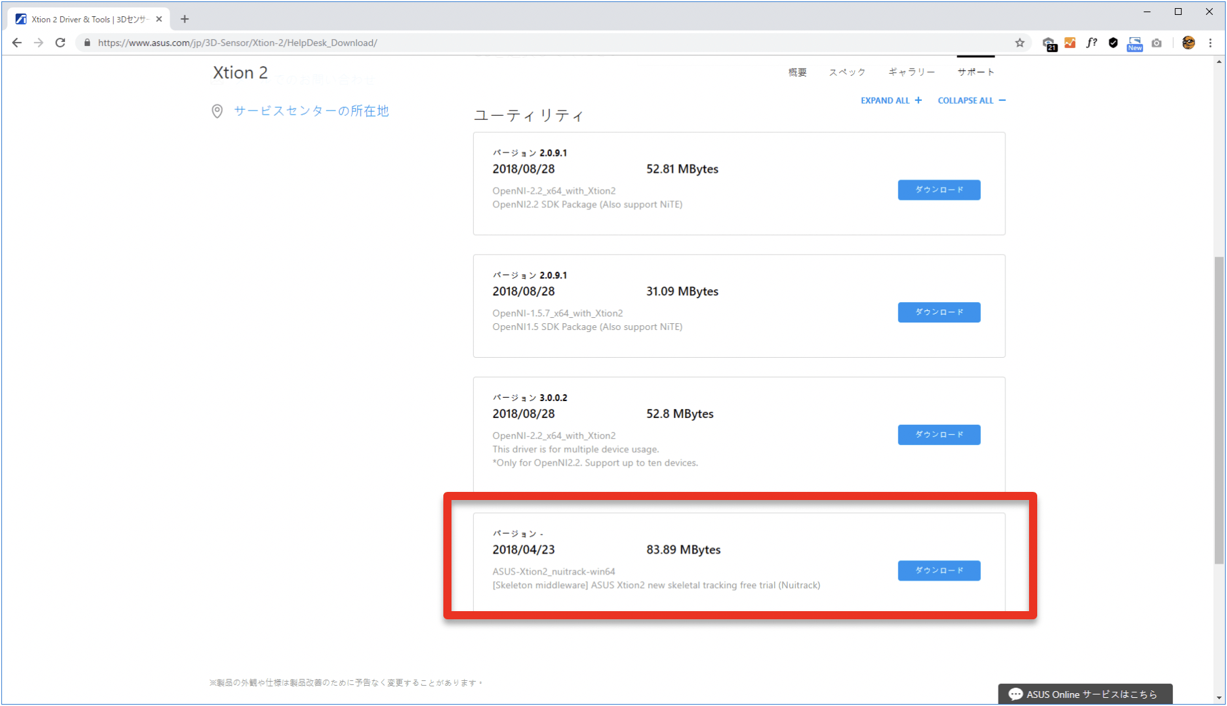The height and width of the screenshot is (706, 1227).
Task: Open Chrome three-dot menu
Action: pos(1210,43)
